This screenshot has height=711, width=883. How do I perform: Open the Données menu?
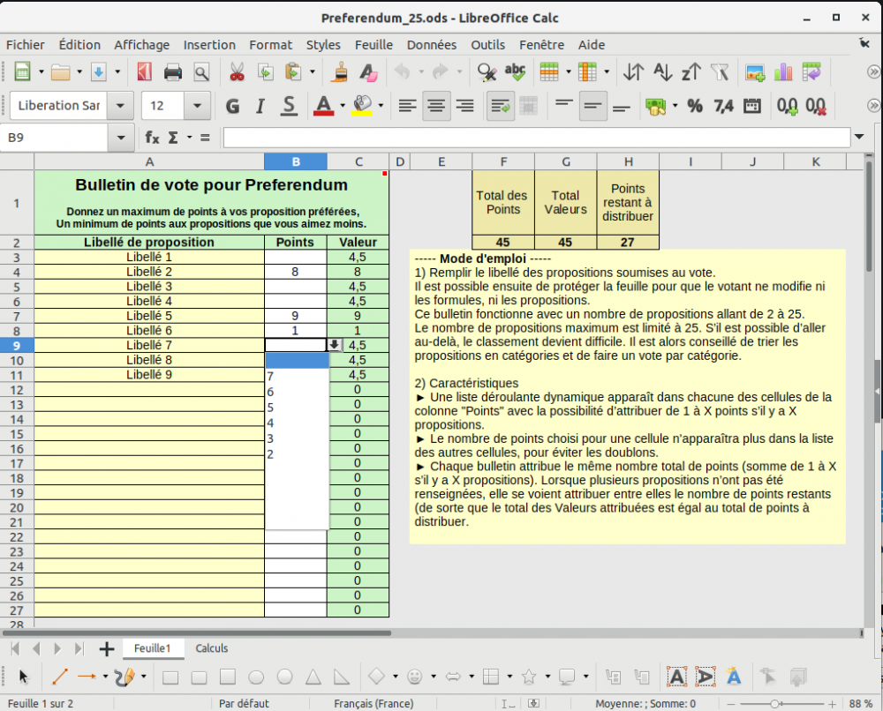[432, 45]
